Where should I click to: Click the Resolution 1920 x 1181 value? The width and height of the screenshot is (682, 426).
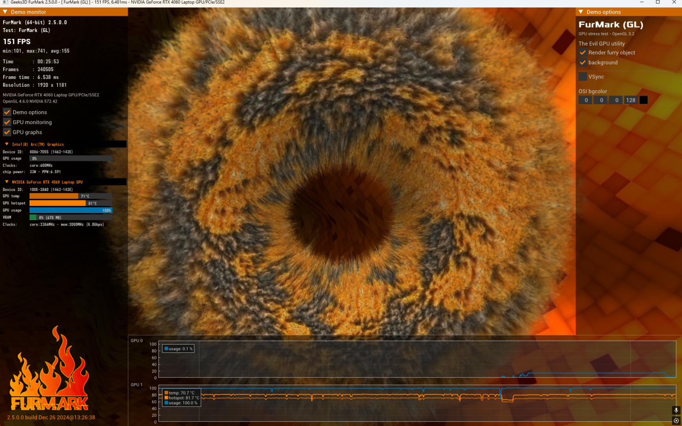coord(52,85)
